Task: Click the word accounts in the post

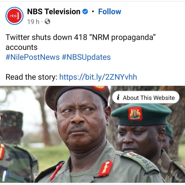Action: pos(22,47)
